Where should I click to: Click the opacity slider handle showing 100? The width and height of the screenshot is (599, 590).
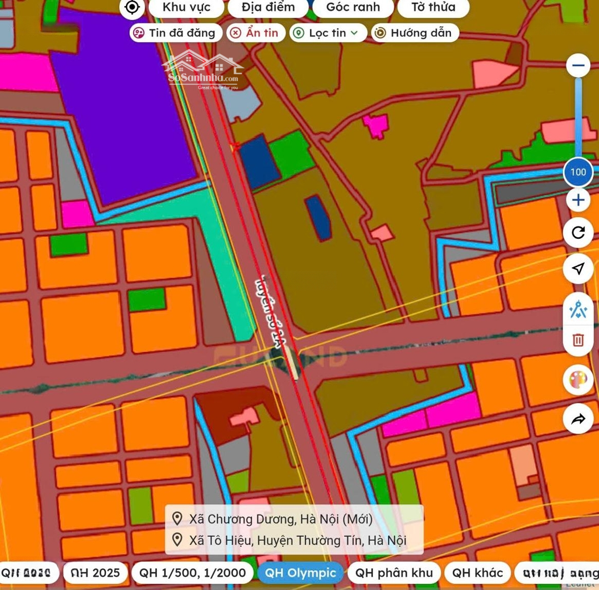[578, 172]
